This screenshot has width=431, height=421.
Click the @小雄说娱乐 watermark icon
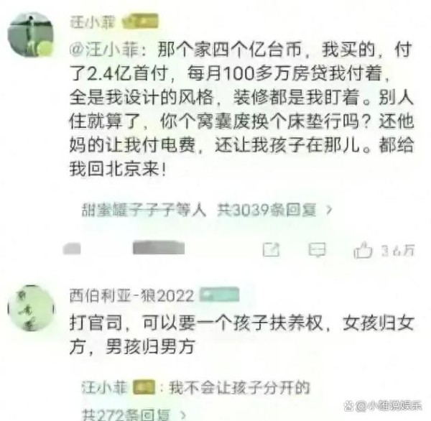click(349, 406)
